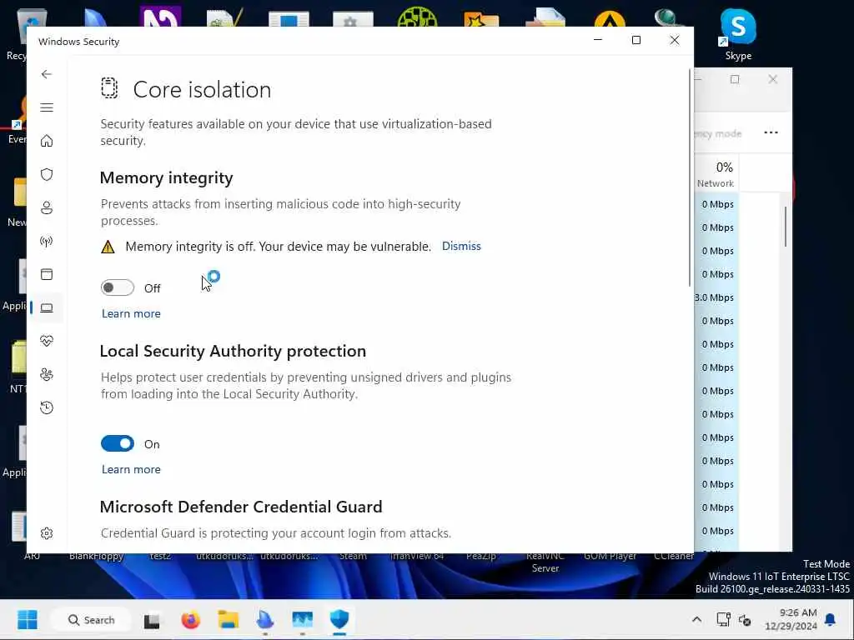This screenshot has height=640, width=854.
Task: Click the Task Manager vertical scrollbar
Action: (786, 226)
